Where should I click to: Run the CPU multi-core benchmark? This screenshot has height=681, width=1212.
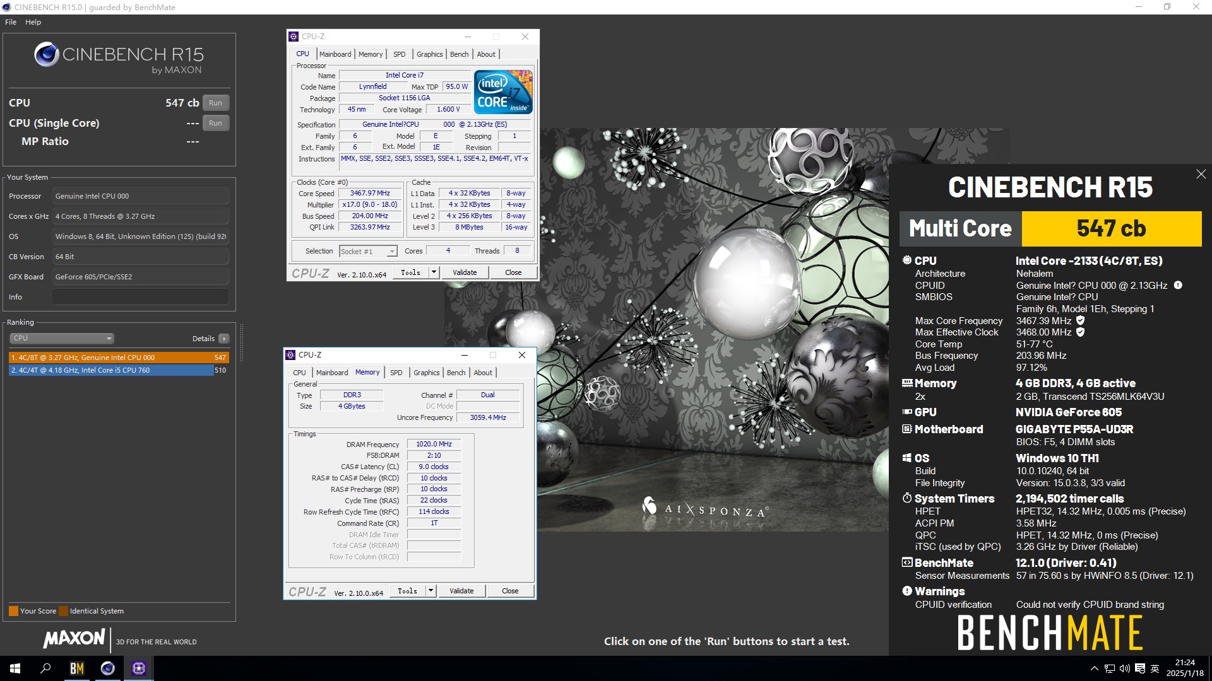coord(215,103)
